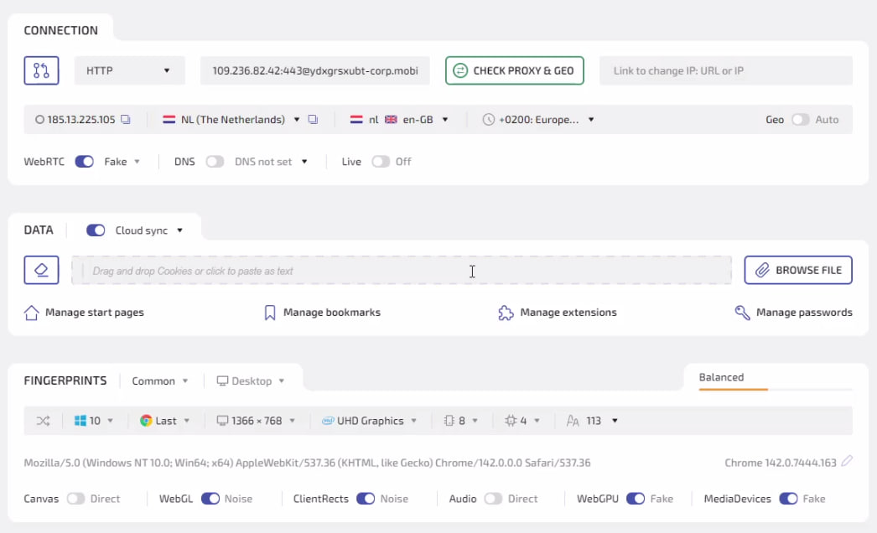
Task: Click the eraser clear cookies button
Action: click(x=41, y=270)
